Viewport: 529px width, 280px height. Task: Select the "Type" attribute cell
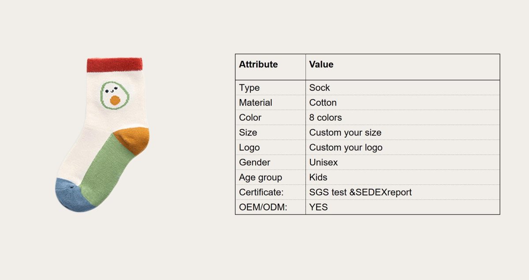(250, 88)
